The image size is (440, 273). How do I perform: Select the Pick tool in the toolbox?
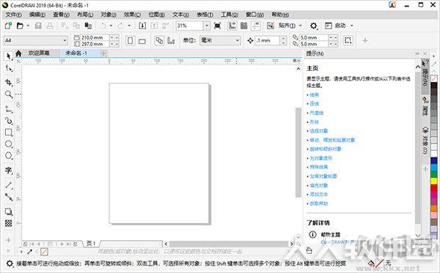pos(8,56)
